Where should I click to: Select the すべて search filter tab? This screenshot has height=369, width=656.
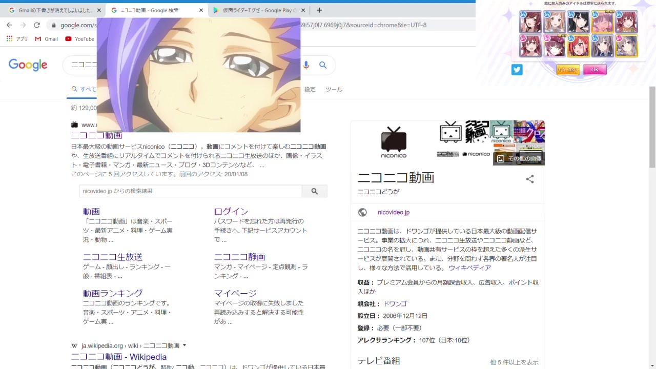coord(84,89)
